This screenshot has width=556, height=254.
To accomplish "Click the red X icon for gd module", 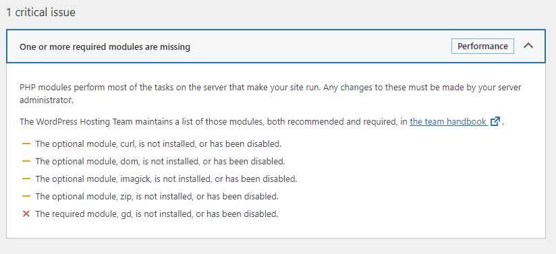I will (26, 214).
